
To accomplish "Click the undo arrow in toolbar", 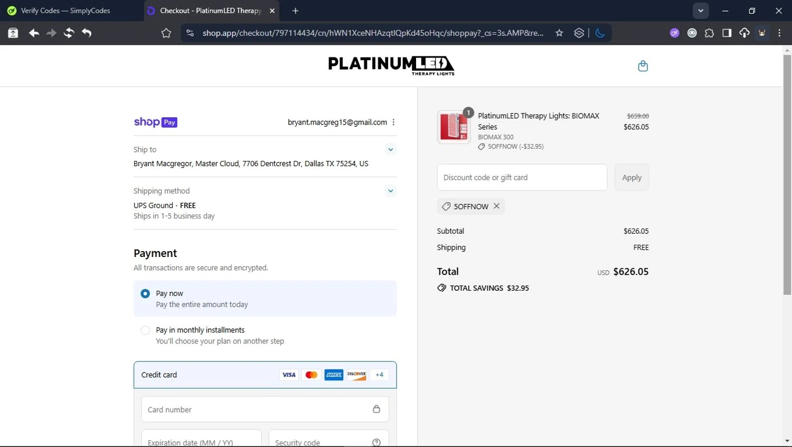I will click(87, 33).
